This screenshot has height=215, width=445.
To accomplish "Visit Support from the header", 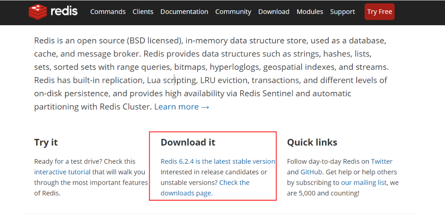I will pyautogui.click(x=343, y=12).
